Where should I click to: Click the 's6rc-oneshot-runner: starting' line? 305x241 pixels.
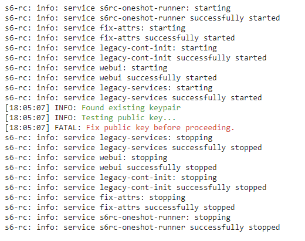click(x=118, y=8)
